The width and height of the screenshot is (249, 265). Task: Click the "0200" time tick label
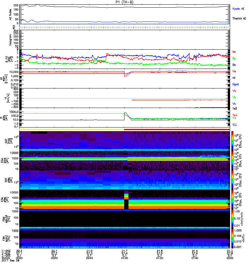(x=230, y=258)
